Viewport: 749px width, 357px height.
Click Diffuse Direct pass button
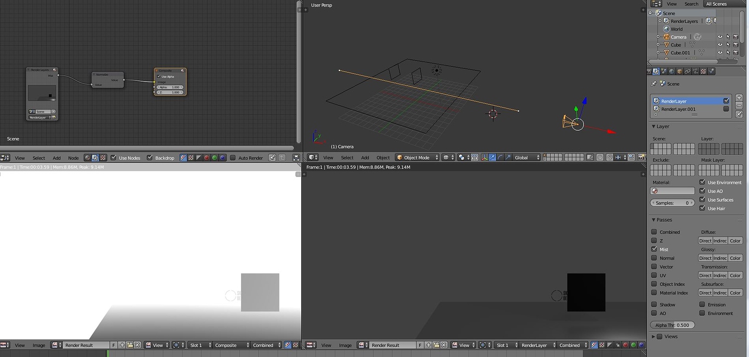tap(705, 240)
